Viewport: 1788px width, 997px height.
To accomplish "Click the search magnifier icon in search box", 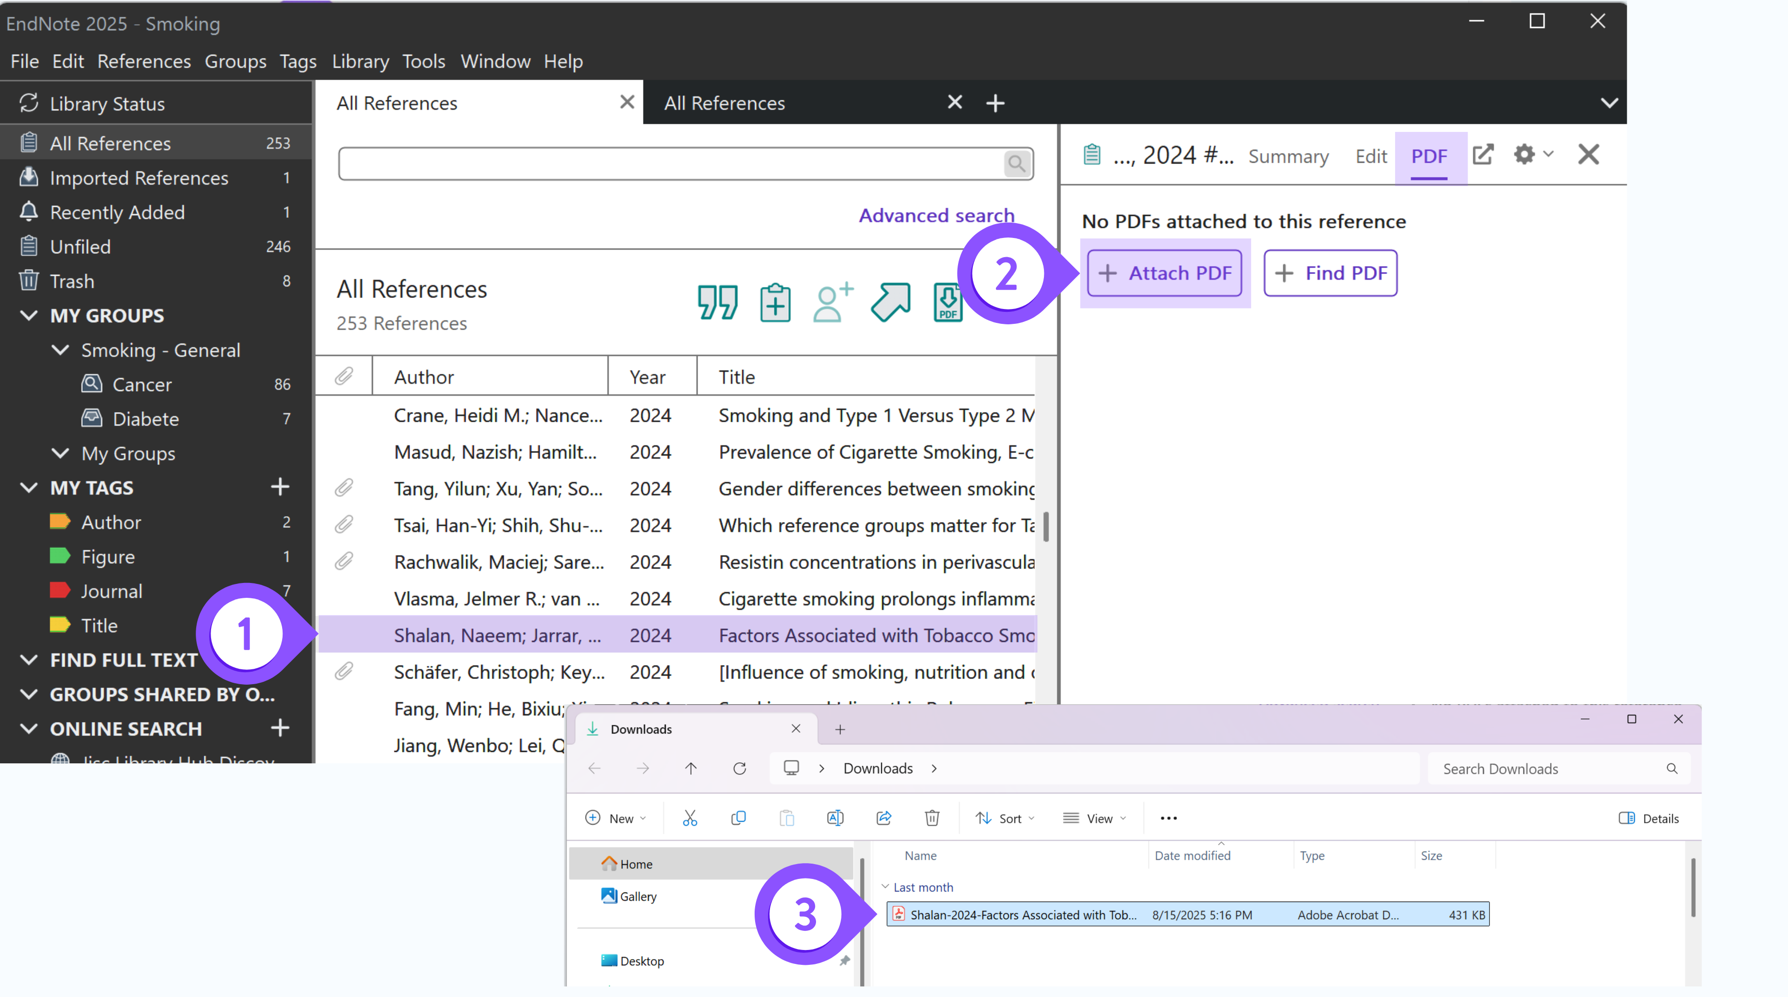I will pyautogui.click(x=1017, y=164).
